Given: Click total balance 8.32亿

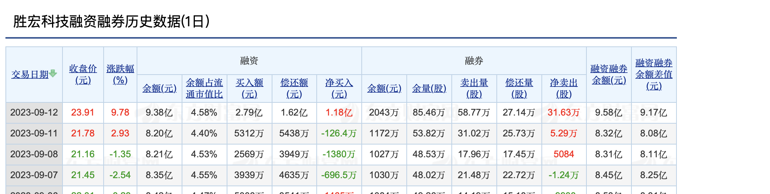Looking at the screenshot, I should tap(609, 133).
